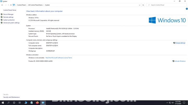Viewport: 188px width, 105px height.
Task: Click the shield icon beside Device Manager
Action: 2,14
